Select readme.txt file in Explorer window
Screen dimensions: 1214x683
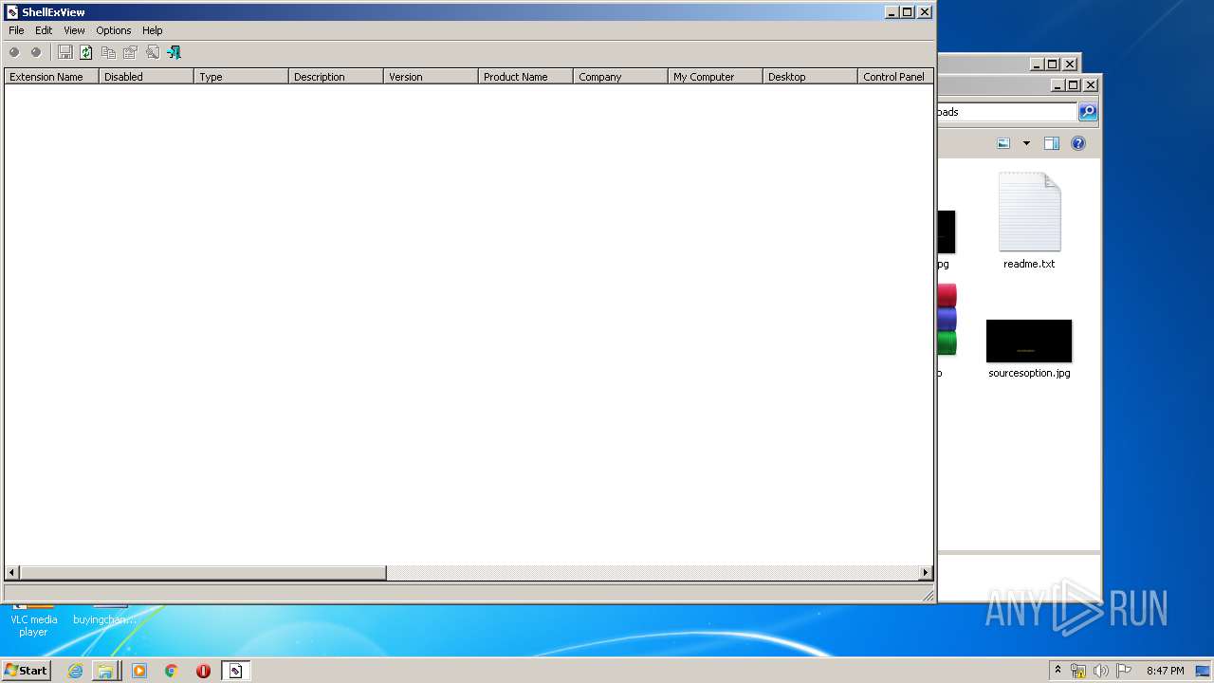(1029, 221)
